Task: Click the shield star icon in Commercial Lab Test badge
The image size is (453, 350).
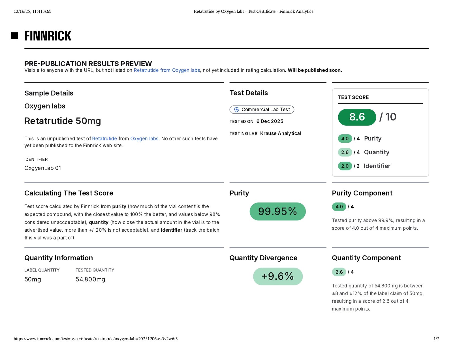Action: 236,110
